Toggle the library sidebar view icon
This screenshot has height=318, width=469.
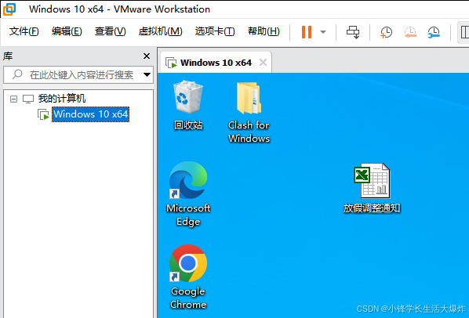tap(464, 32)
